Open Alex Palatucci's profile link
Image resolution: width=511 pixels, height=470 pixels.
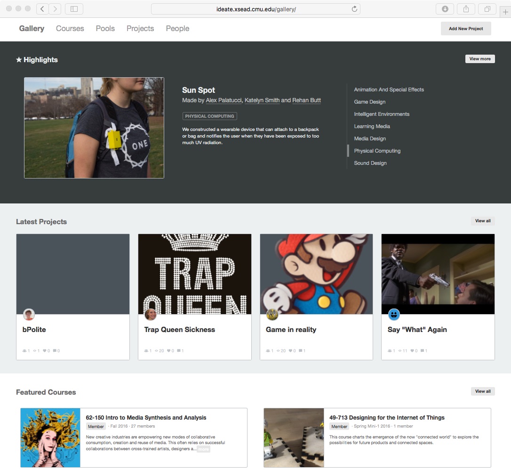224,100
